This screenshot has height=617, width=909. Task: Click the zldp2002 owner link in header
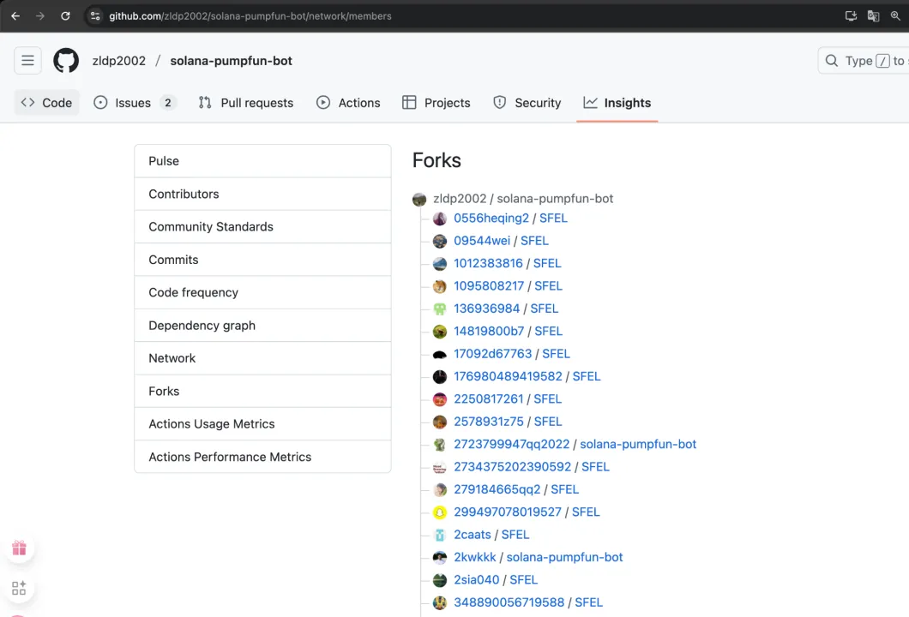point(118,61)
